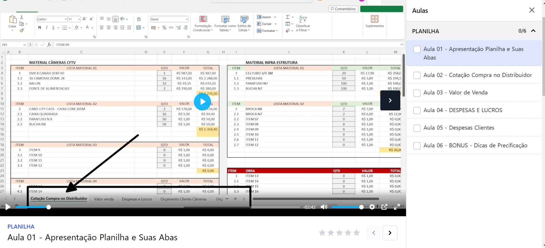Click the AutoSum sigma icon
545x248 pixels.
click(288, 17)
